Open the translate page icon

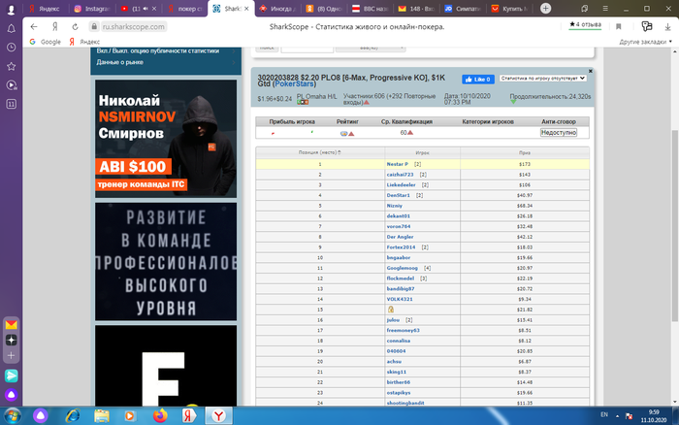[647, 26]
